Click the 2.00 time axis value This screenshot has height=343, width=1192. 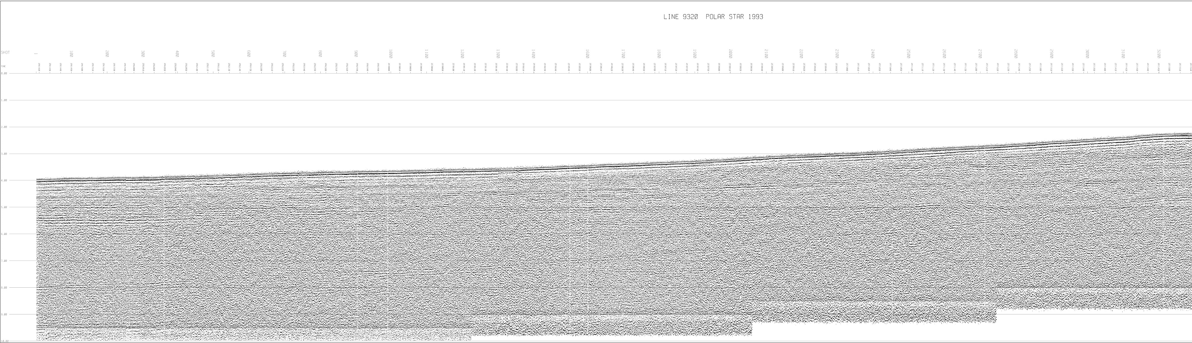pyautogui.click(x=4, y=127)
